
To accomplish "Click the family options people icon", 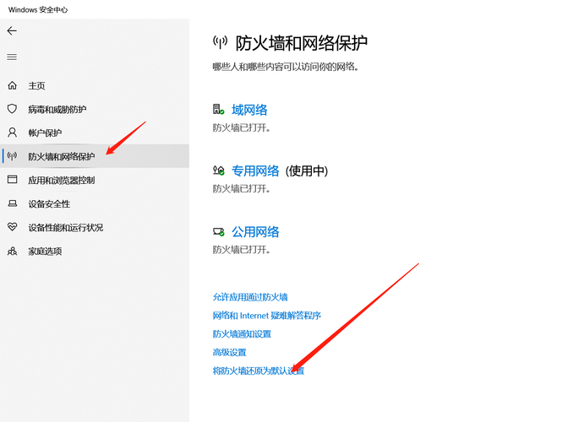I will click(x=12, y=251).
